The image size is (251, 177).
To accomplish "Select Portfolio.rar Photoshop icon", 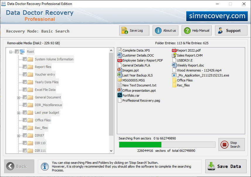I will (119, 95).
